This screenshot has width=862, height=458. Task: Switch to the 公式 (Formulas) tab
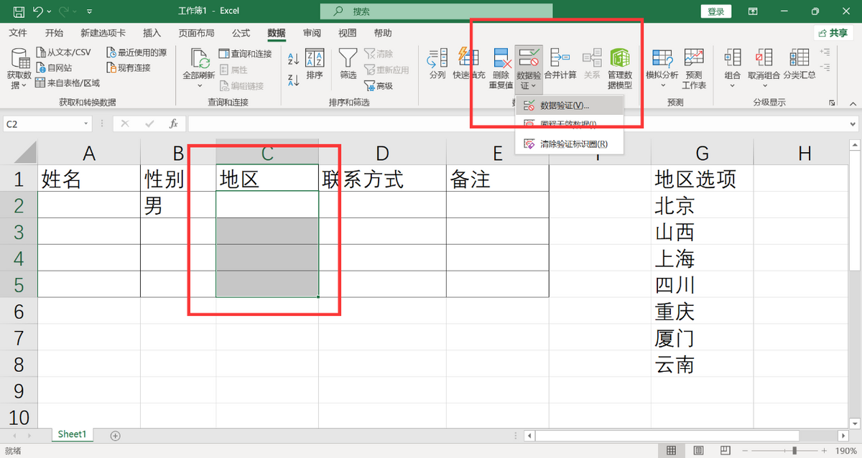click(x=241, y=33)
